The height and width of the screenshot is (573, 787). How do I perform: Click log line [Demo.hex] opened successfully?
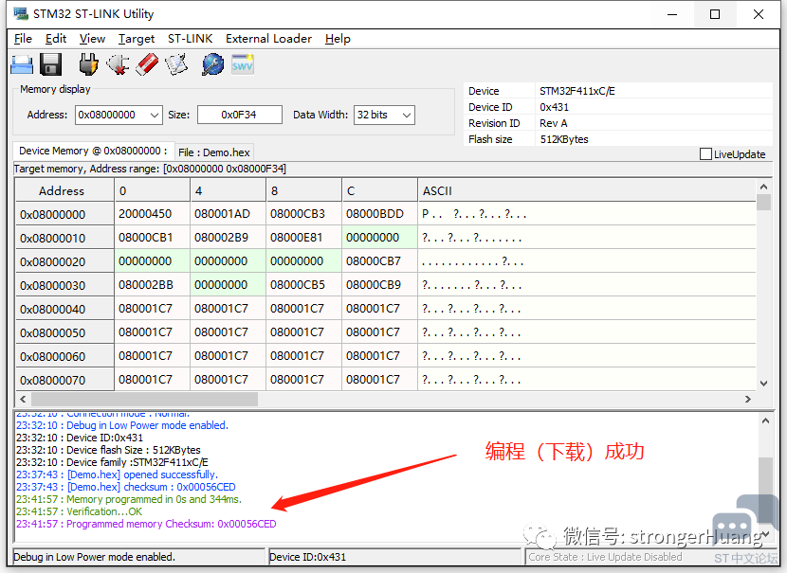point(117,475)
